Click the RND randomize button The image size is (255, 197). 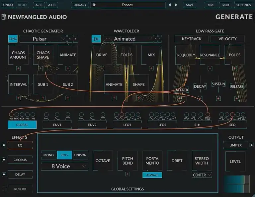pos(226,5)
